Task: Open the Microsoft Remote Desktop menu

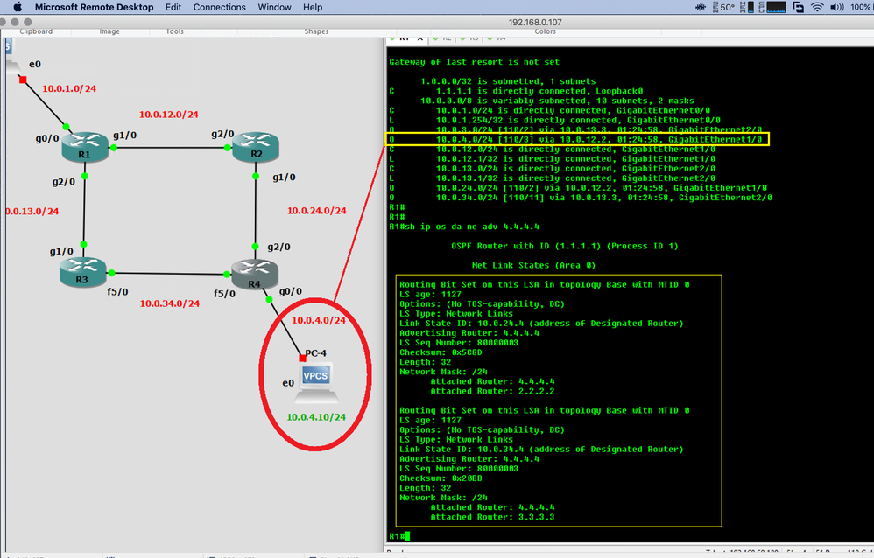Action: coord(94,7)
